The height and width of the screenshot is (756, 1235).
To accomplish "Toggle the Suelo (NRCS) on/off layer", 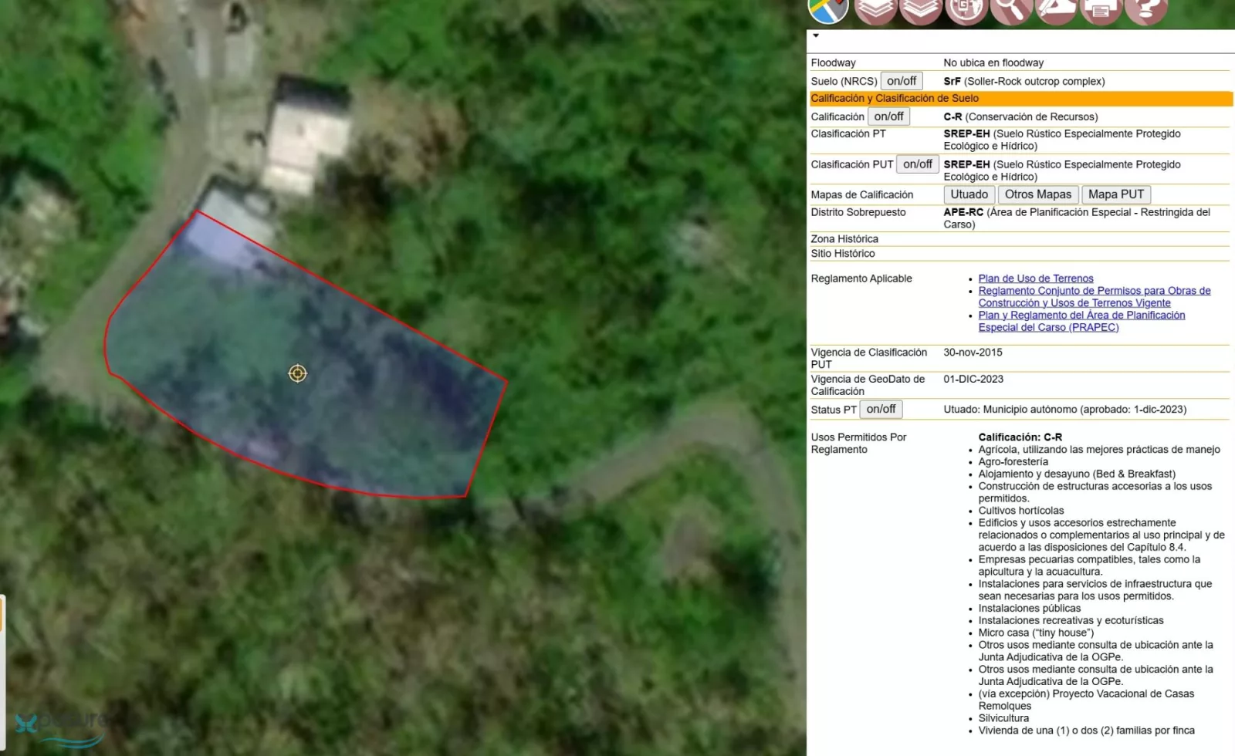I will [902, 81].
